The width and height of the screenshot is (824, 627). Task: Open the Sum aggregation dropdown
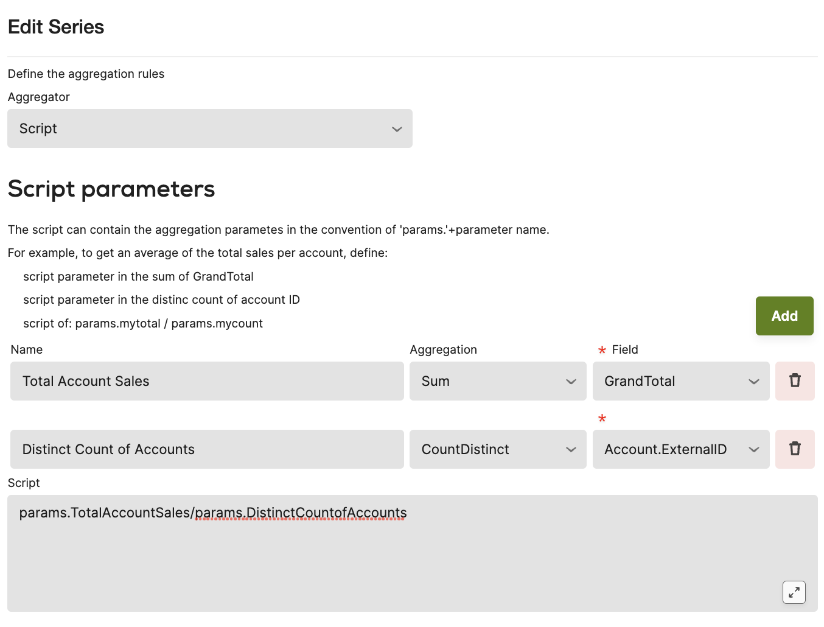(x=498, y=381)
